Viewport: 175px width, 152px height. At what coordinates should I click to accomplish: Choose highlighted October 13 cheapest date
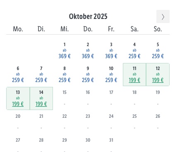coord(18,98)
